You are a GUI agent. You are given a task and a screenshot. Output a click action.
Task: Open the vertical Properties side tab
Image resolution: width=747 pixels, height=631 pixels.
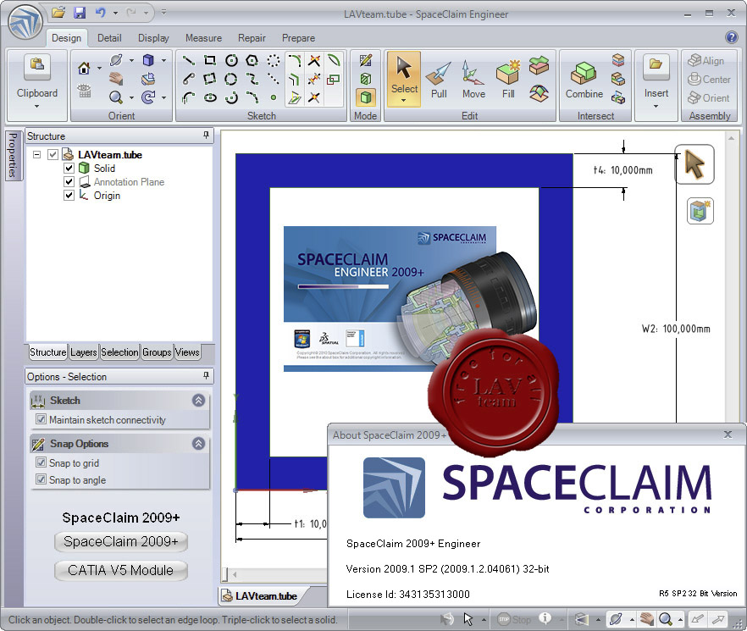[x=13, y=155]
